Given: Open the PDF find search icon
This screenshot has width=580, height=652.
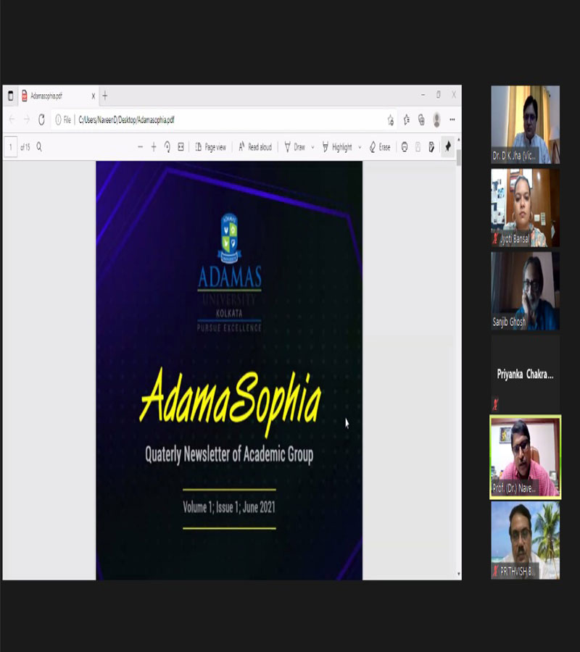Looking at the screenshot, I should [x=39, y=147].
